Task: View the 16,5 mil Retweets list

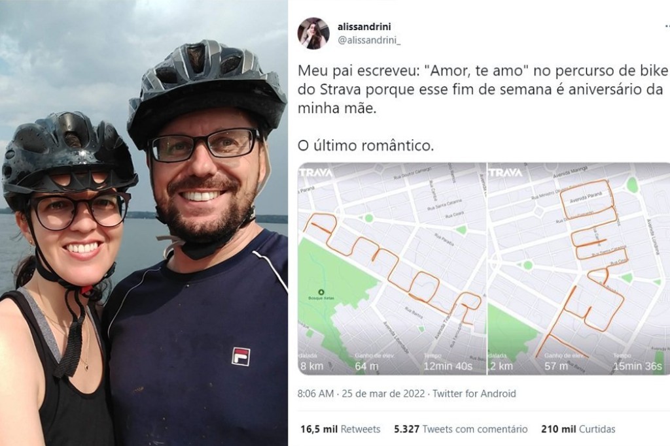Action: (x=340, y=429)
